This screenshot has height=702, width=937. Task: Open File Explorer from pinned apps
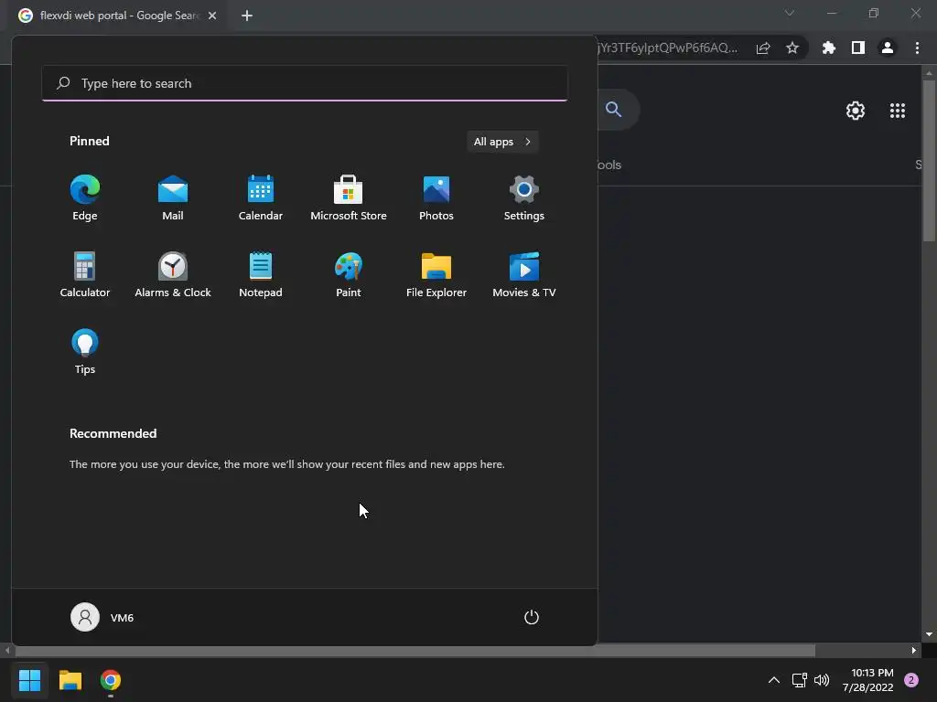[436, 275]
